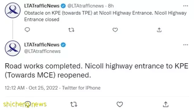This screenshot has width=194, height=109.
Task: Open the Twitter for iPhone source link
Action: (81, 88)
